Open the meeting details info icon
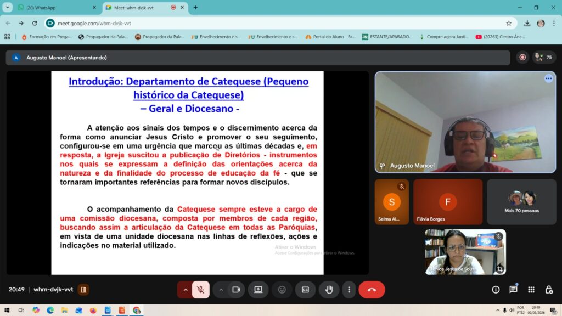Screen dimensions: 562x316 pos(496,290)
